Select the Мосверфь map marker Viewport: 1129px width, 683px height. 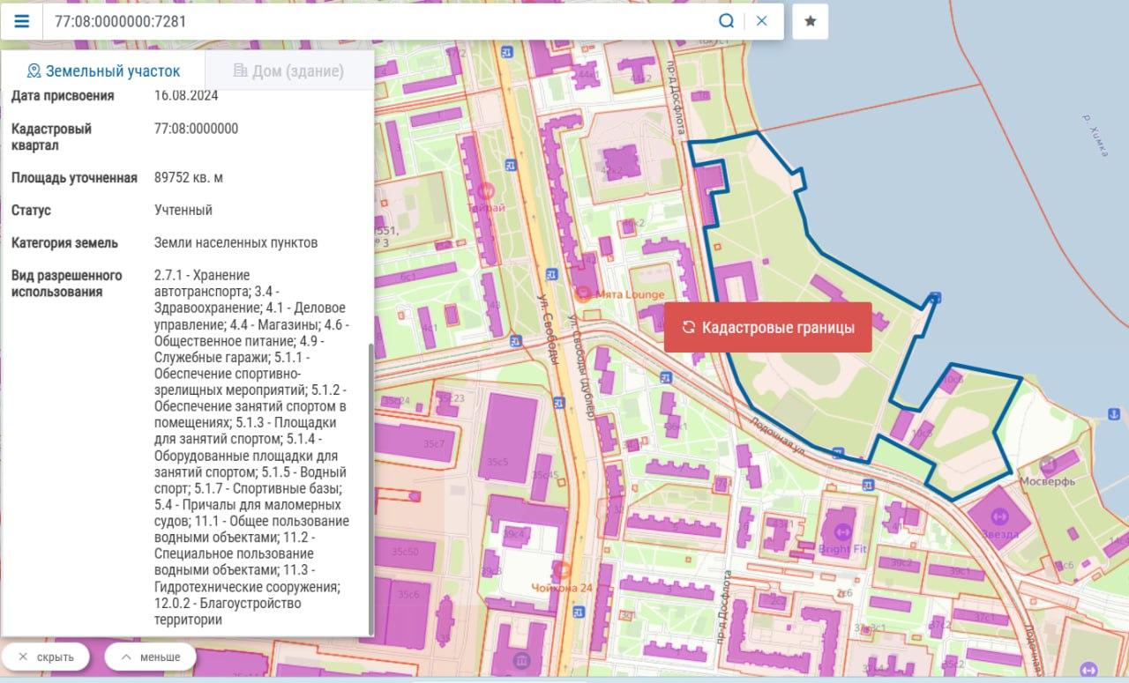pos(1048,465)
